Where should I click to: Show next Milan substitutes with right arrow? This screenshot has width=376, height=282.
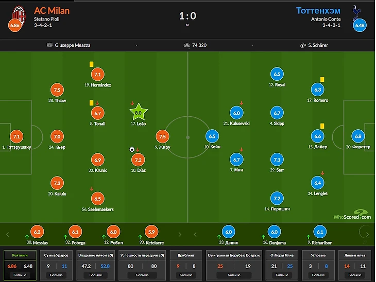(180, 235)
